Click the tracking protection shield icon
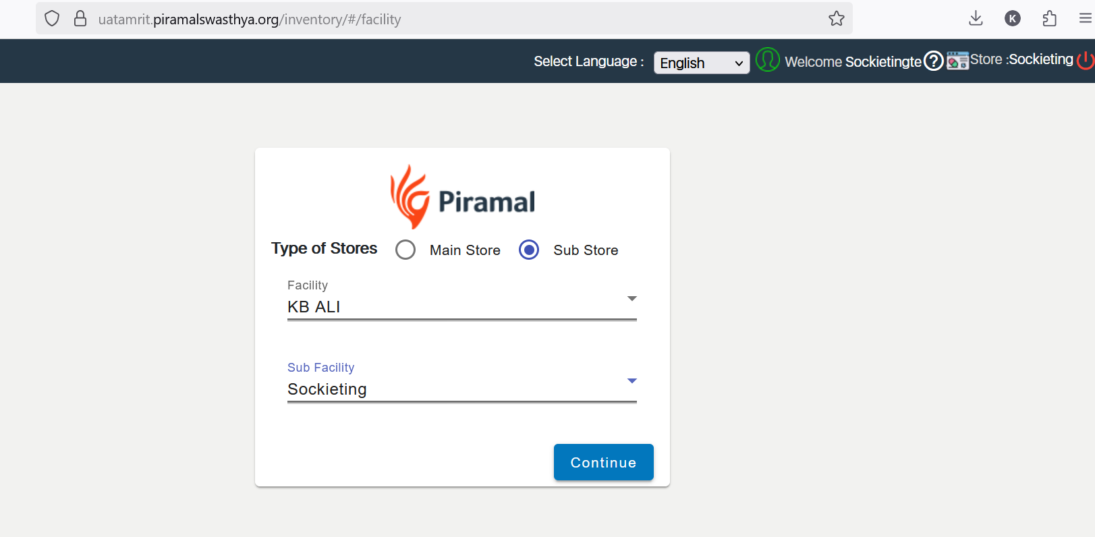Screen dimensions: 1095x537 52,19
